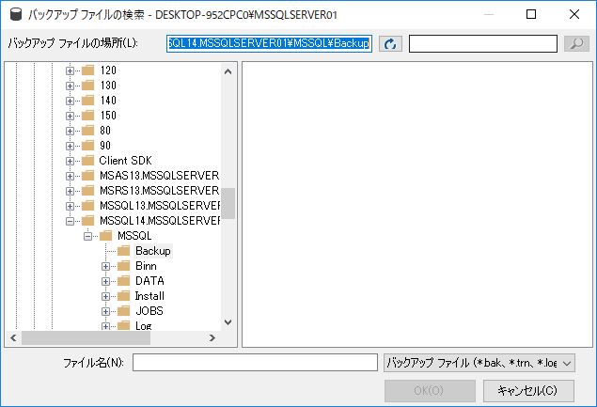Select the folder named 120

click(107, 70)
